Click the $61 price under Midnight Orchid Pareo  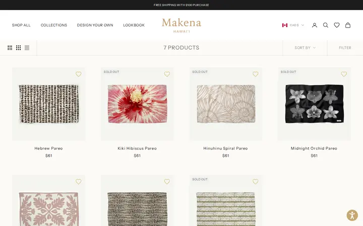point(314,156)
